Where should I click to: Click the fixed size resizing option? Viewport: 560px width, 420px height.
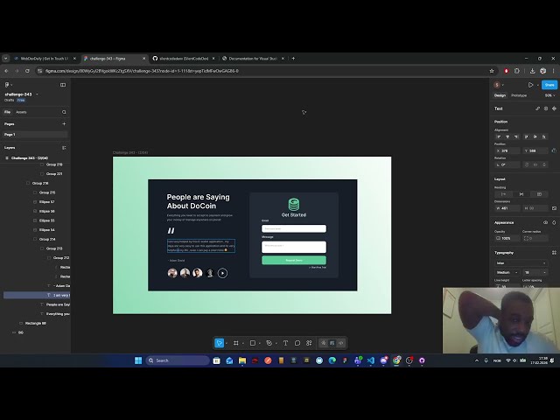pos(539,194)
